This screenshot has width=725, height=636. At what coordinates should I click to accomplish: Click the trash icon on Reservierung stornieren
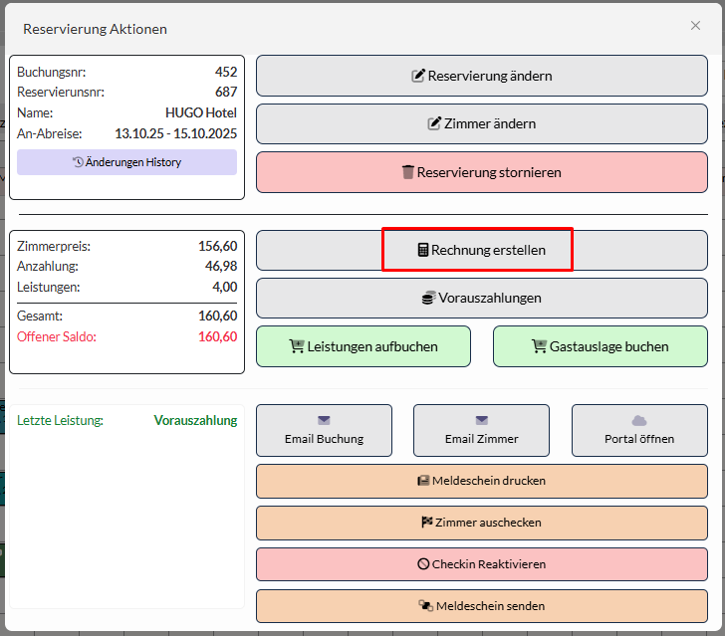point(408,172)
